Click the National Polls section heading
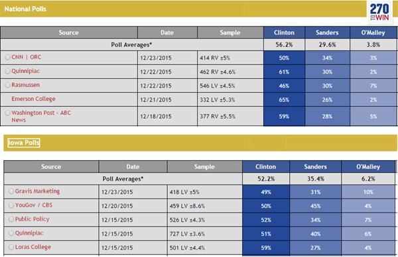Image resolution: width=398 pixels, height=257 pixels. tap(25, 9)
